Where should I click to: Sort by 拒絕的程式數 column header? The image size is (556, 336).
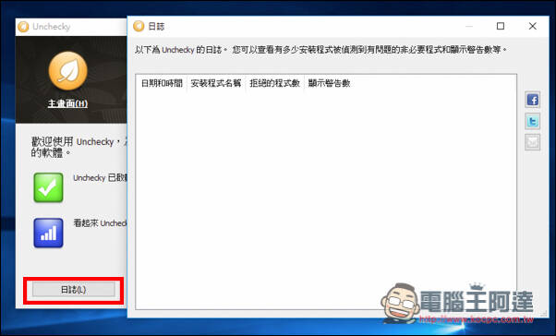point(275,83)
